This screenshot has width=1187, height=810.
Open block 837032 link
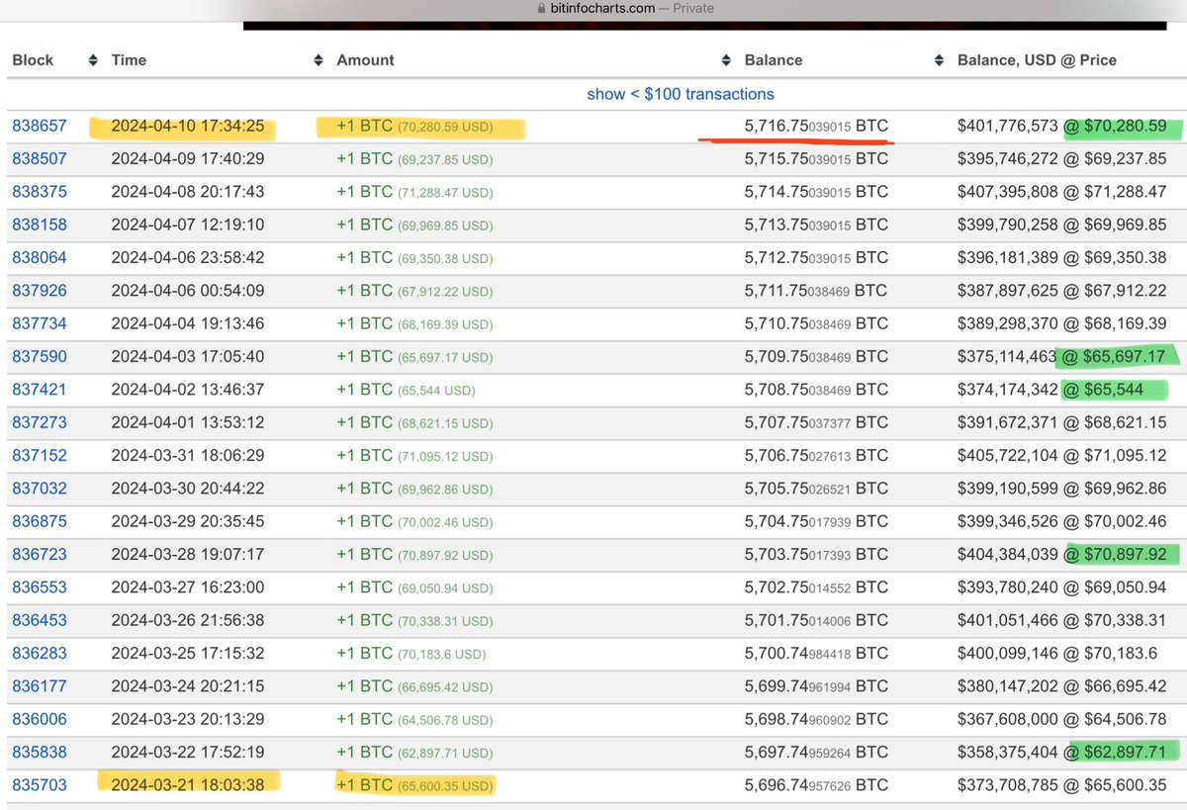40,489
